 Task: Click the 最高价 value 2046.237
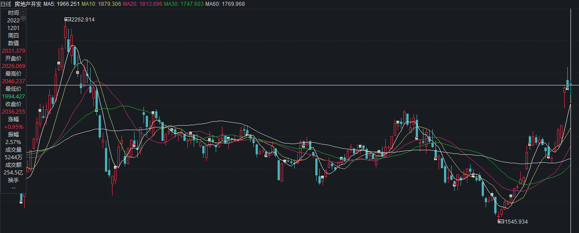[x=13, y=81]
